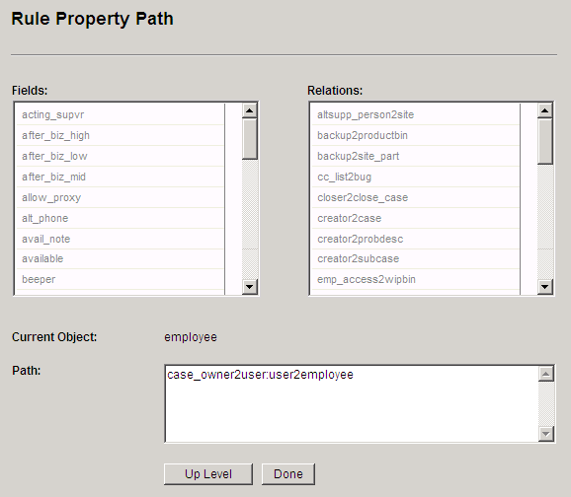Select the altsupp_person2site relation
The width and height of the screenshot is (571, 497).
point(415,115)
